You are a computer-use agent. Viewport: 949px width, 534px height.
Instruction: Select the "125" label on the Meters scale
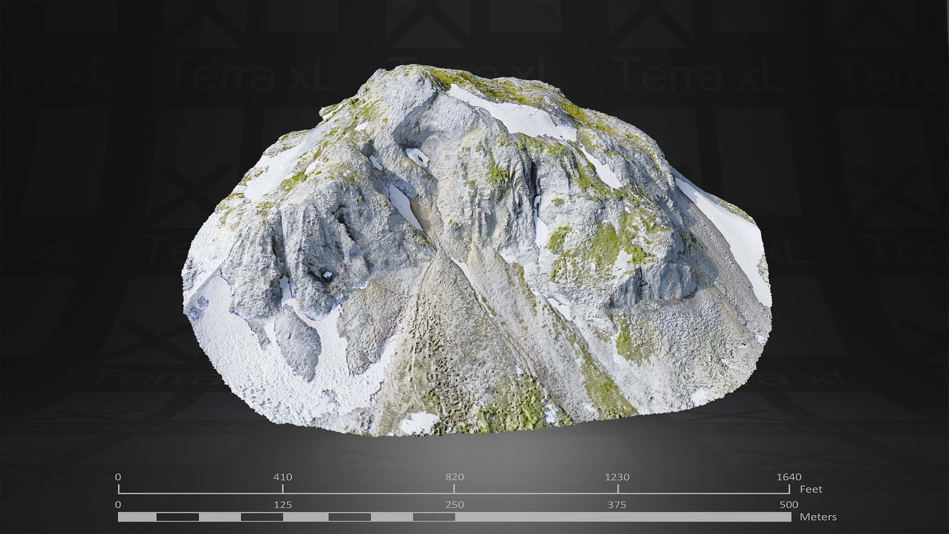[x=283, y=505]
